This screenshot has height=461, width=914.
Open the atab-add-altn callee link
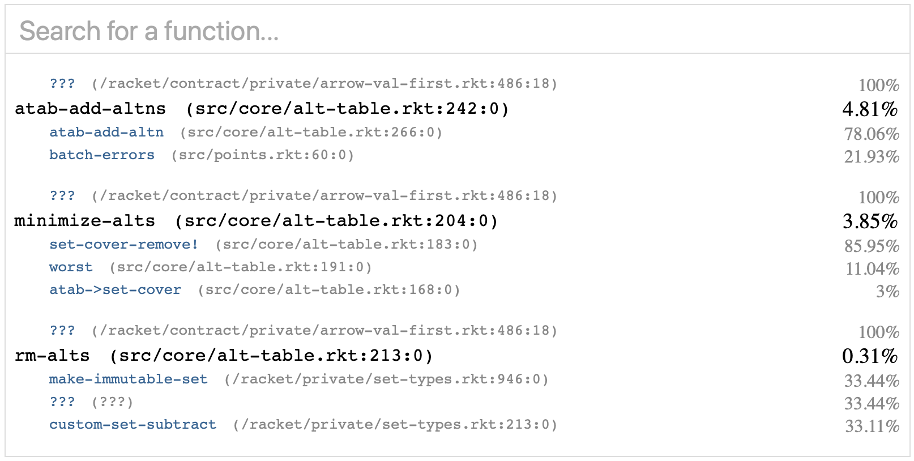pos(106,133)
